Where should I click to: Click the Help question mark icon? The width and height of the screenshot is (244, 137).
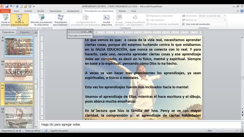click(242, 11)
